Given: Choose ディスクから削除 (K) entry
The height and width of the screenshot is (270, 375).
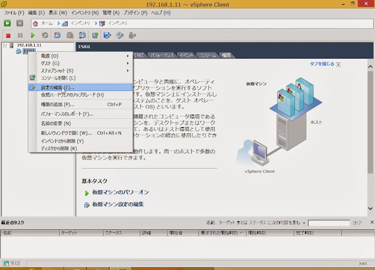Looking at the screenshot, I should (80, 149).
